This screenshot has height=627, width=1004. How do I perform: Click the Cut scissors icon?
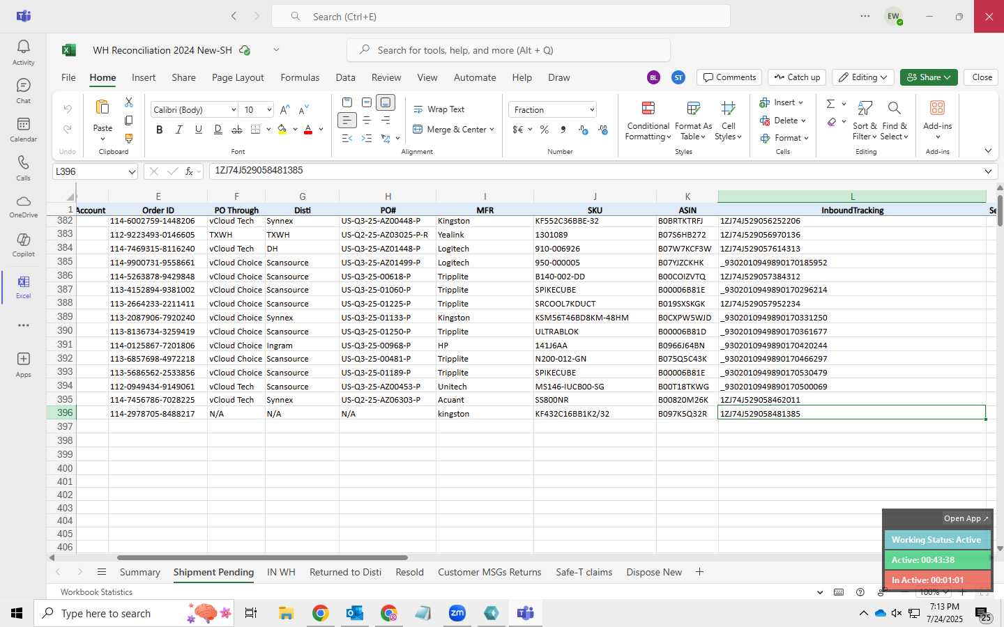point(129,102)
